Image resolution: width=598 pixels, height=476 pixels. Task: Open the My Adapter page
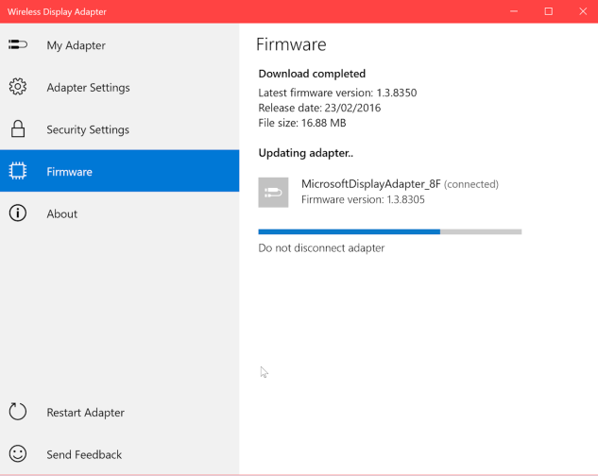(76, 45)
